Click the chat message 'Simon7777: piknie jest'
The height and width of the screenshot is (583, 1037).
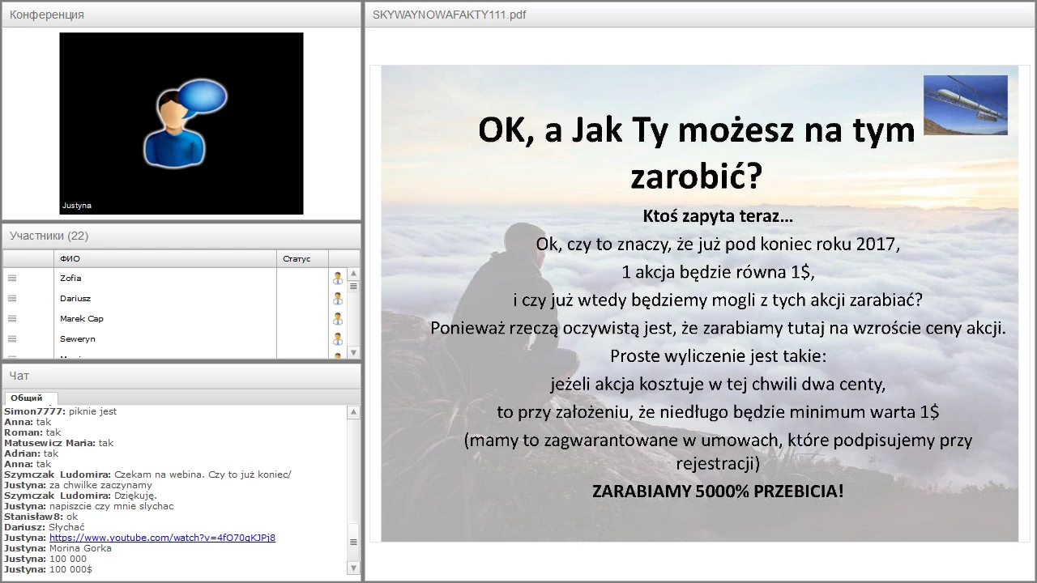click(x=61, y=411)
